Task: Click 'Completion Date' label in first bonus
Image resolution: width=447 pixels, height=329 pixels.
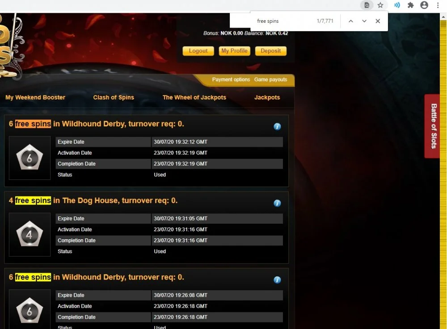Action: pyautogui.click(x=76, y=164)
